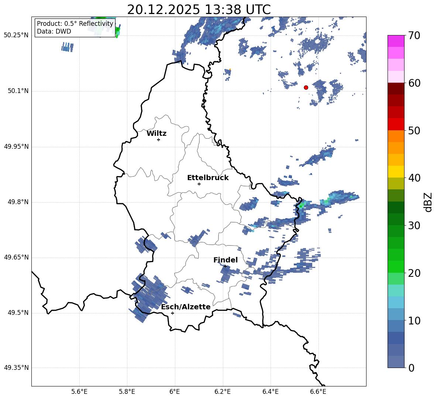Click the title 20.12.2025 13:38 UTC
The image size is (437, 399).
pos(199,10)
